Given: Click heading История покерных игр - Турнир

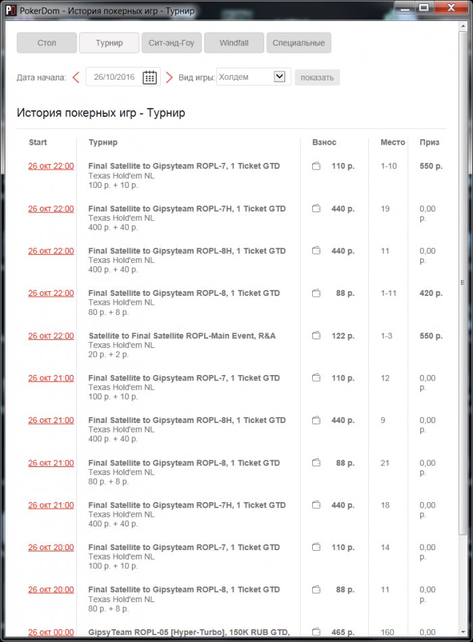Looking at the screenshot, I should 101,113.
